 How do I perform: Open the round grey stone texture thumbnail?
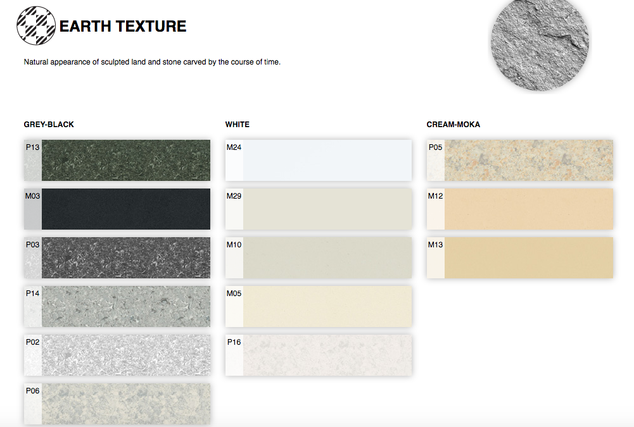540,42
